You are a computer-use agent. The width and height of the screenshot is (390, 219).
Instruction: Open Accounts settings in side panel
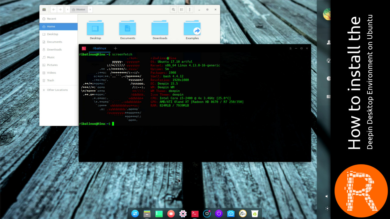329,42
